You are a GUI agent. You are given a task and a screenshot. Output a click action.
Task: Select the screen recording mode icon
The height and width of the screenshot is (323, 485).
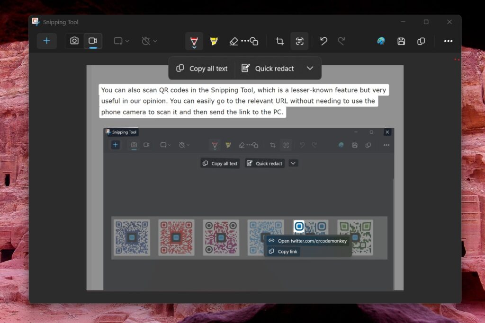point(93,41)
